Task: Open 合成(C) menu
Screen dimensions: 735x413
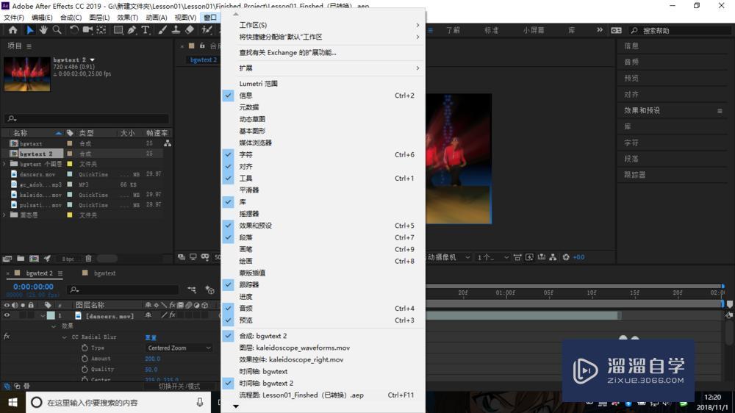Action: click(71, 18)
